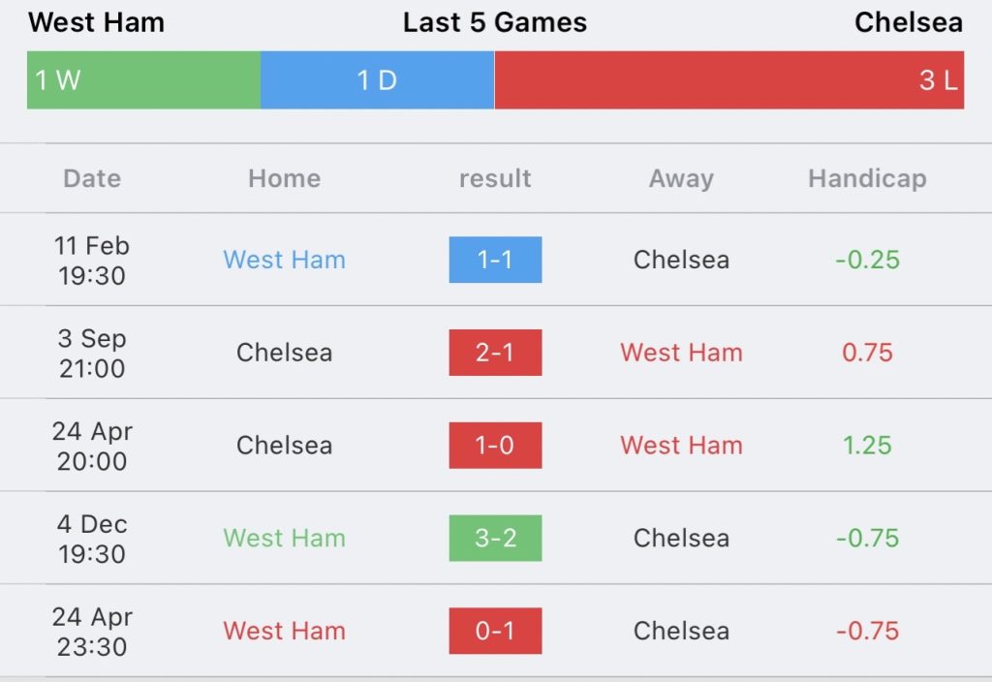Click the green 1 W bar segment

click(x=143, y=80)
